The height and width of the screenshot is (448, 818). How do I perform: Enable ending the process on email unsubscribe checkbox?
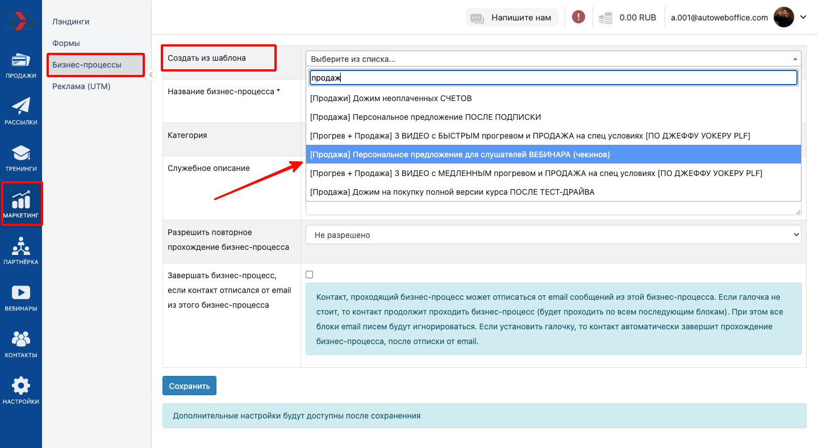pos(310,275)
